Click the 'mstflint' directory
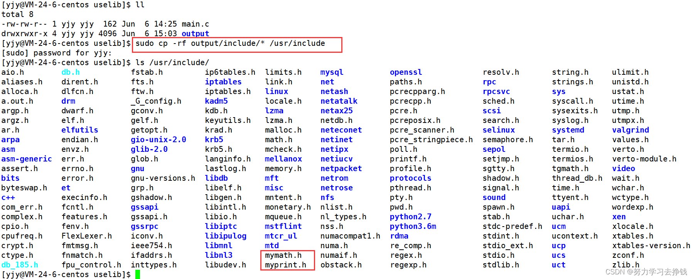 pyautogui.click(x=283, y=227)
